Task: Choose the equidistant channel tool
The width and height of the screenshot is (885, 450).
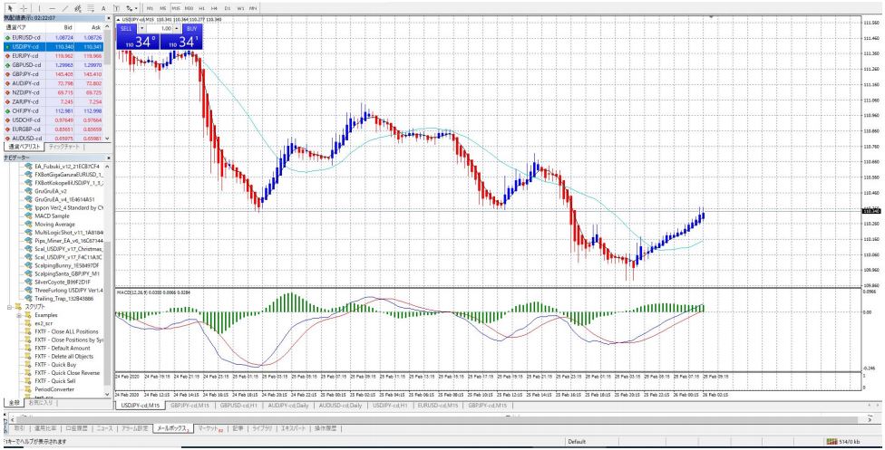Action: coord(78,8)
